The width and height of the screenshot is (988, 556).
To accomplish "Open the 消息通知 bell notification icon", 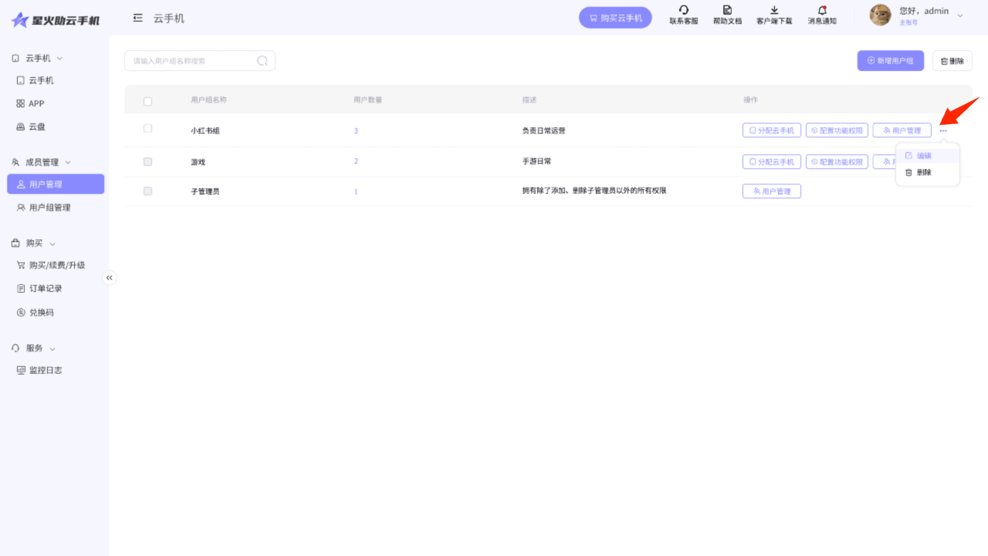I will pos(822,10).
